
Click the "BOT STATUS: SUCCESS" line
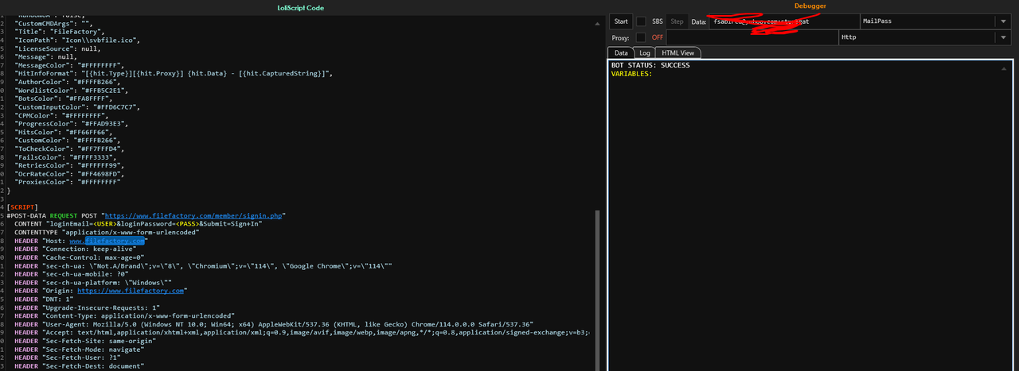650,65
